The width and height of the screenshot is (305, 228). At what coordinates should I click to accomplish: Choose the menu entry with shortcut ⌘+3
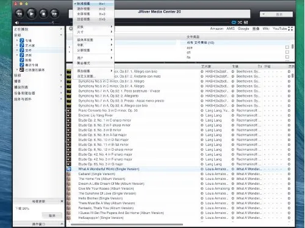93,14
